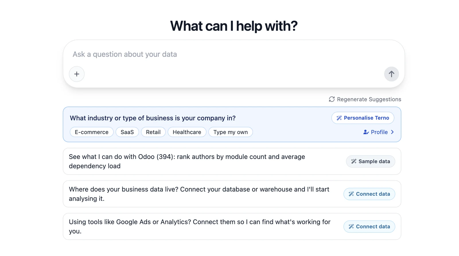The width and height of the screenshot is (459, 256).
Task: Send the question with the arrow button
Action: point(391,74)
